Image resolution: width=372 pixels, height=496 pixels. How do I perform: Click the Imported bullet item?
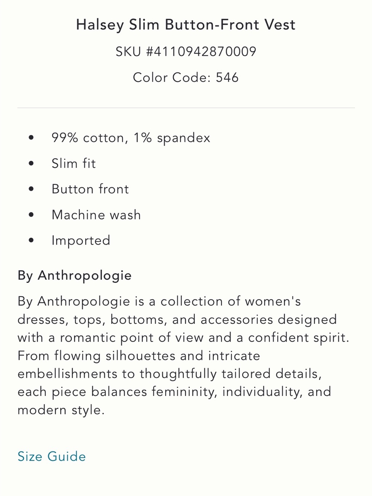[x=81, y=240]
